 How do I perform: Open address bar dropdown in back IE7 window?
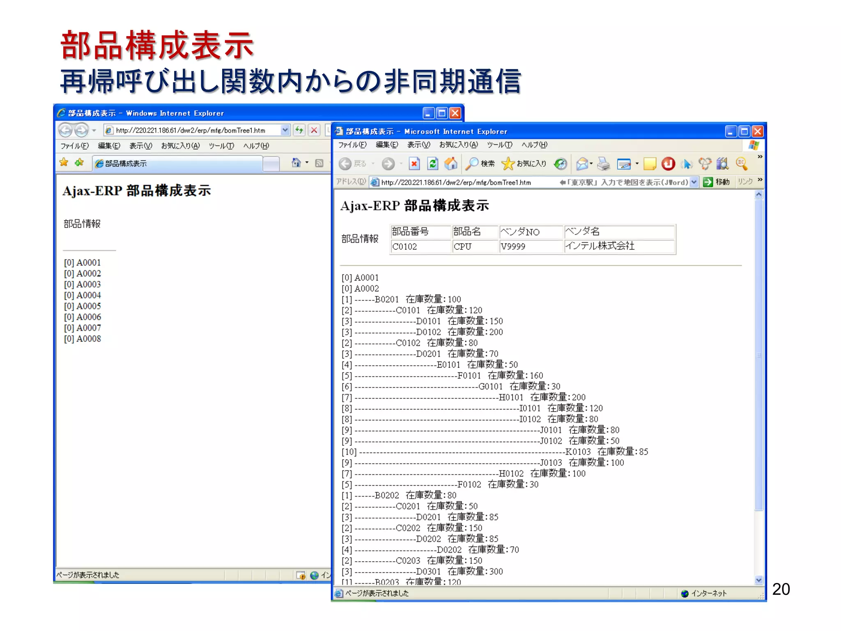click(x=285, y=130)
